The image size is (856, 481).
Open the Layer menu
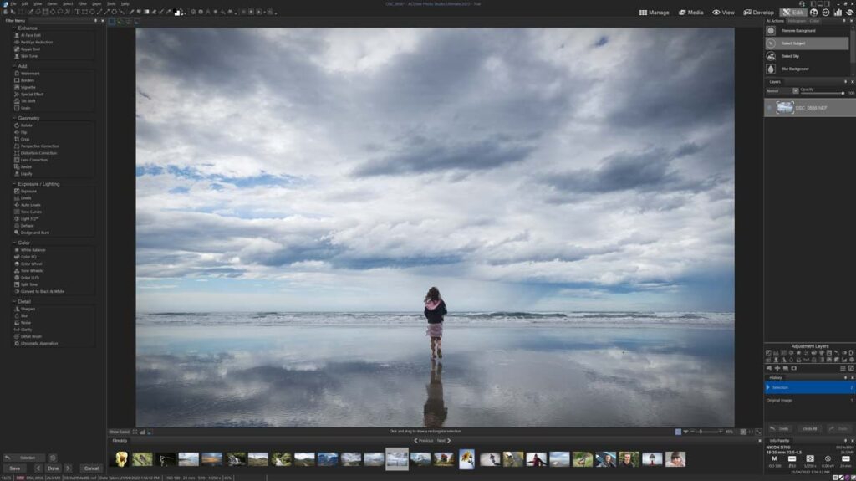pyautogui.click(x=97, y=4)
